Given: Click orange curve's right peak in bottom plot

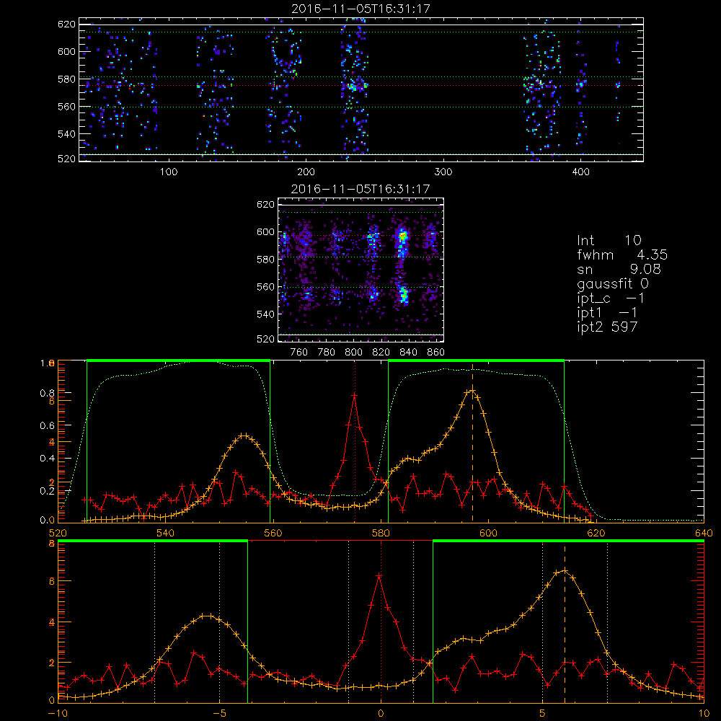Looking at the screenshot, I should [x=565, y=571].
